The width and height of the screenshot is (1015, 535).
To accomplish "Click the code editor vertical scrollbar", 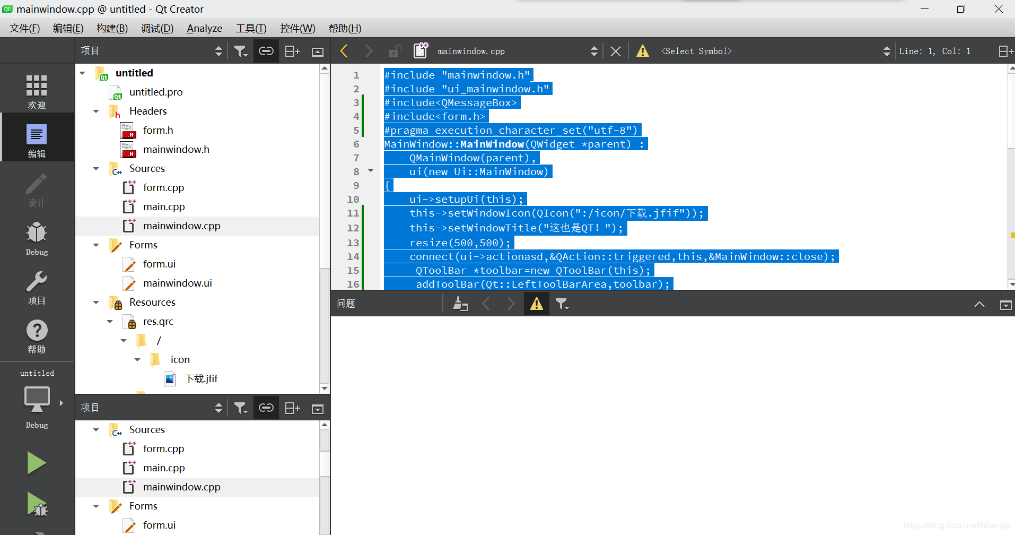I will coord(1011,177).
